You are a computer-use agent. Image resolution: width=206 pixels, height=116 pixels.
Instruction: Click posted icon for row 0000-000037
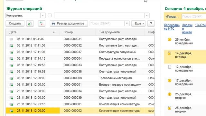(x=12, y=52)
